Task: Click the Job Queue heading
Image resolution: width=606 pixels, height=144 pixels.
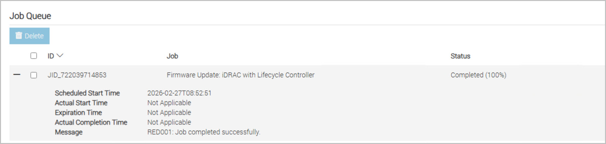Action: (30, 16)
